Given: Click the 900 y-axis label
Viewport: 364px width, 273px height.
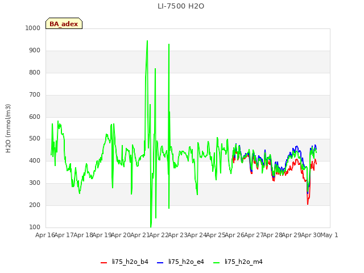Looking at the screenshot, I should [x=35, y=51].
